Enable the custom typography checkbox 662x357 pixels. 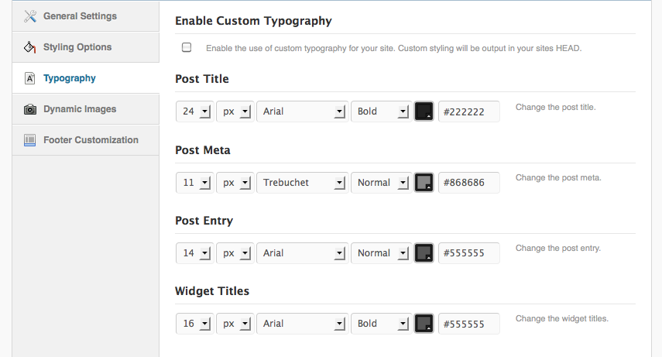tap(187, 47)
